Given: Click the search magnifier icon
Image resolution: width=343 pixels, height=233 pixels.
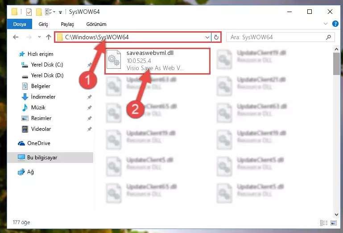Looking at the screenshot, I should (328, 37).
